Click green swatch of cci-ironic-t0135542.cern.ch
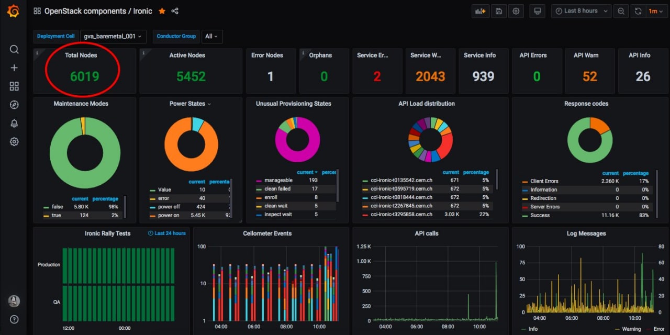Screen dimensions: 670x335 pyautogui.click(x=365, y=181)
